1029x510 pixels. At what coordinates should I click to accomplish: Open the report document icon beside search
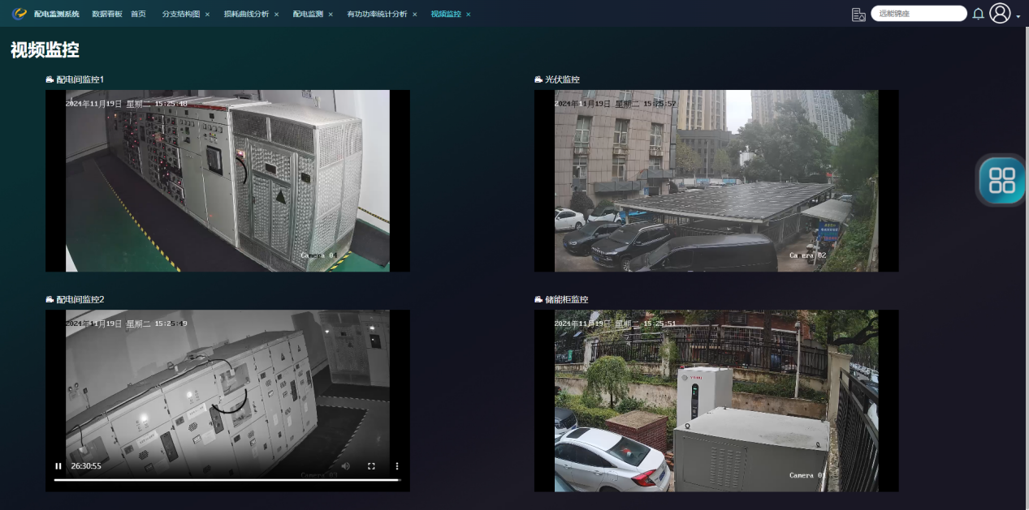858,14
